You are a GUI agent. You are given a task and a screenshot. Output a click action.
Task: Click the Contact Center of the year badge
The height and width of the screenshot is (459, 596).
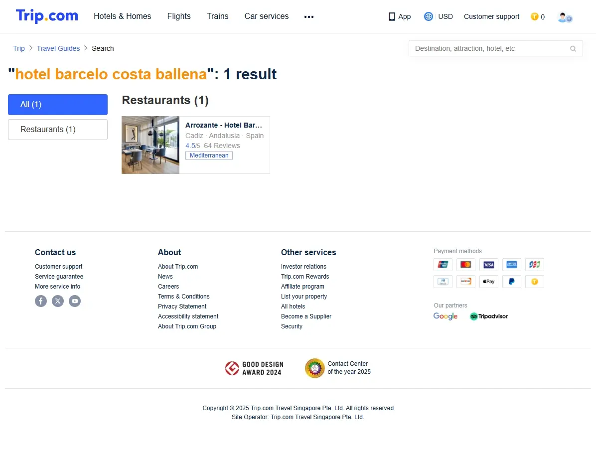click(x=338, y=368)
